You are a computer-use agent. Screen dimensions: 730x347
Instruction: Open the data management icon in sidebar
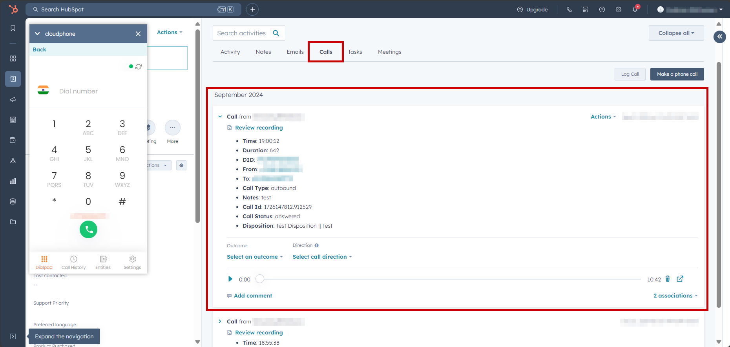pos(13,201)
